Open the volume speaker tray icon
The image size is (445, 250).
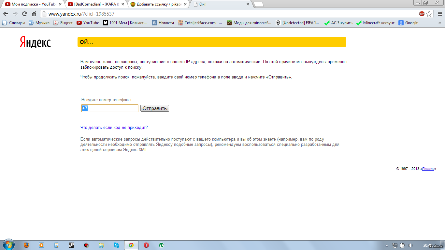(410, 245)
